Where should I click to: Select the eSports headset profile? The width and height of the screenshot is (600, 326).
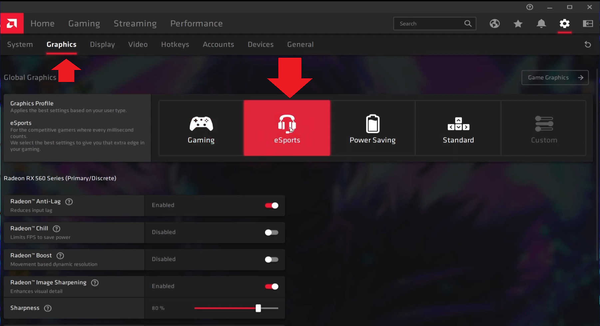point(287,128)
